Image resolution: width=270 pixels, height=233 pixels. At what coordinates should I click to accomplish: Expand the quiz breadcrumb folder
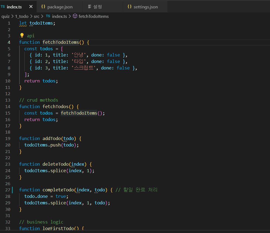click(5, 16)
